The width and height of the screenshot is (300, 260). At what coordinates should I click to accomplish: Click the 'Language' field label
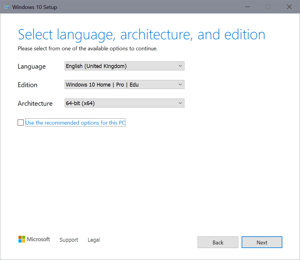click(32, 66)
